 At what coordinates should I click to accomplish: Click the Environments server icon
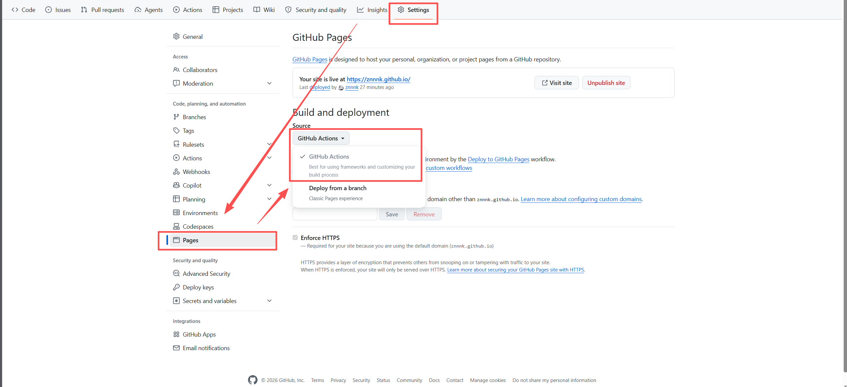click(x=176, y=213)
